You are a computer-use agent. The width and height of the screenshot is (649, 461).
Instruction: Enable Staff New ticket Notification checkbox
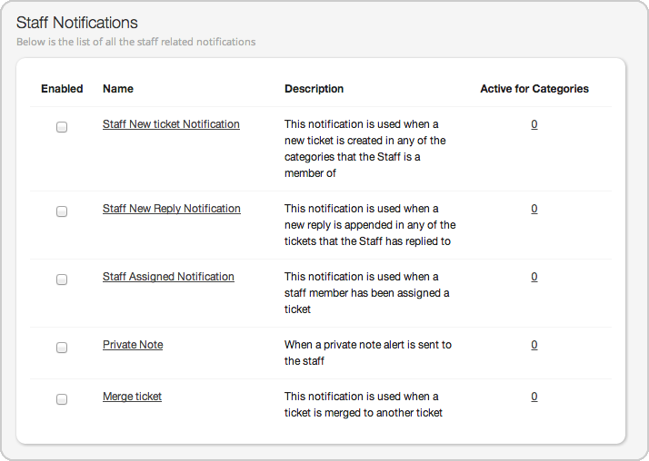[x=62, y=127]
